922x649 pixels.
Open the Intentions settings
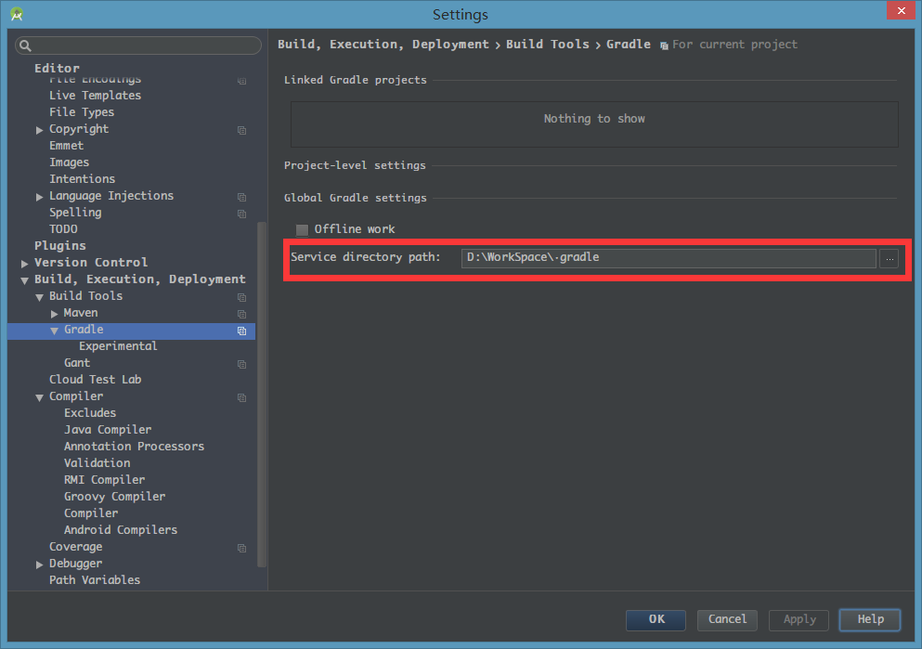click(83, 178)
